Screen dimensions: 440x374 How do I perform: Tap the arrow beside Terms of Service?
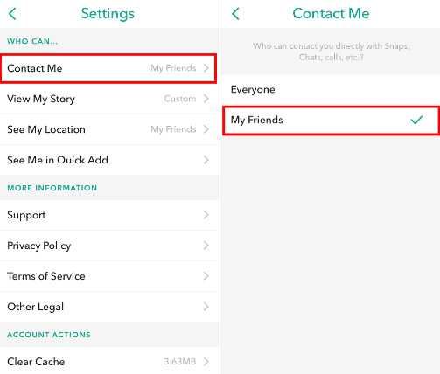206,276
